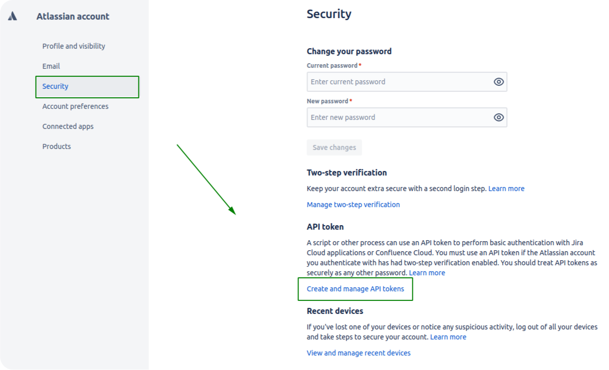The image size is (609, 370).
Task: Open Account preferences
Action: point(75,106)
